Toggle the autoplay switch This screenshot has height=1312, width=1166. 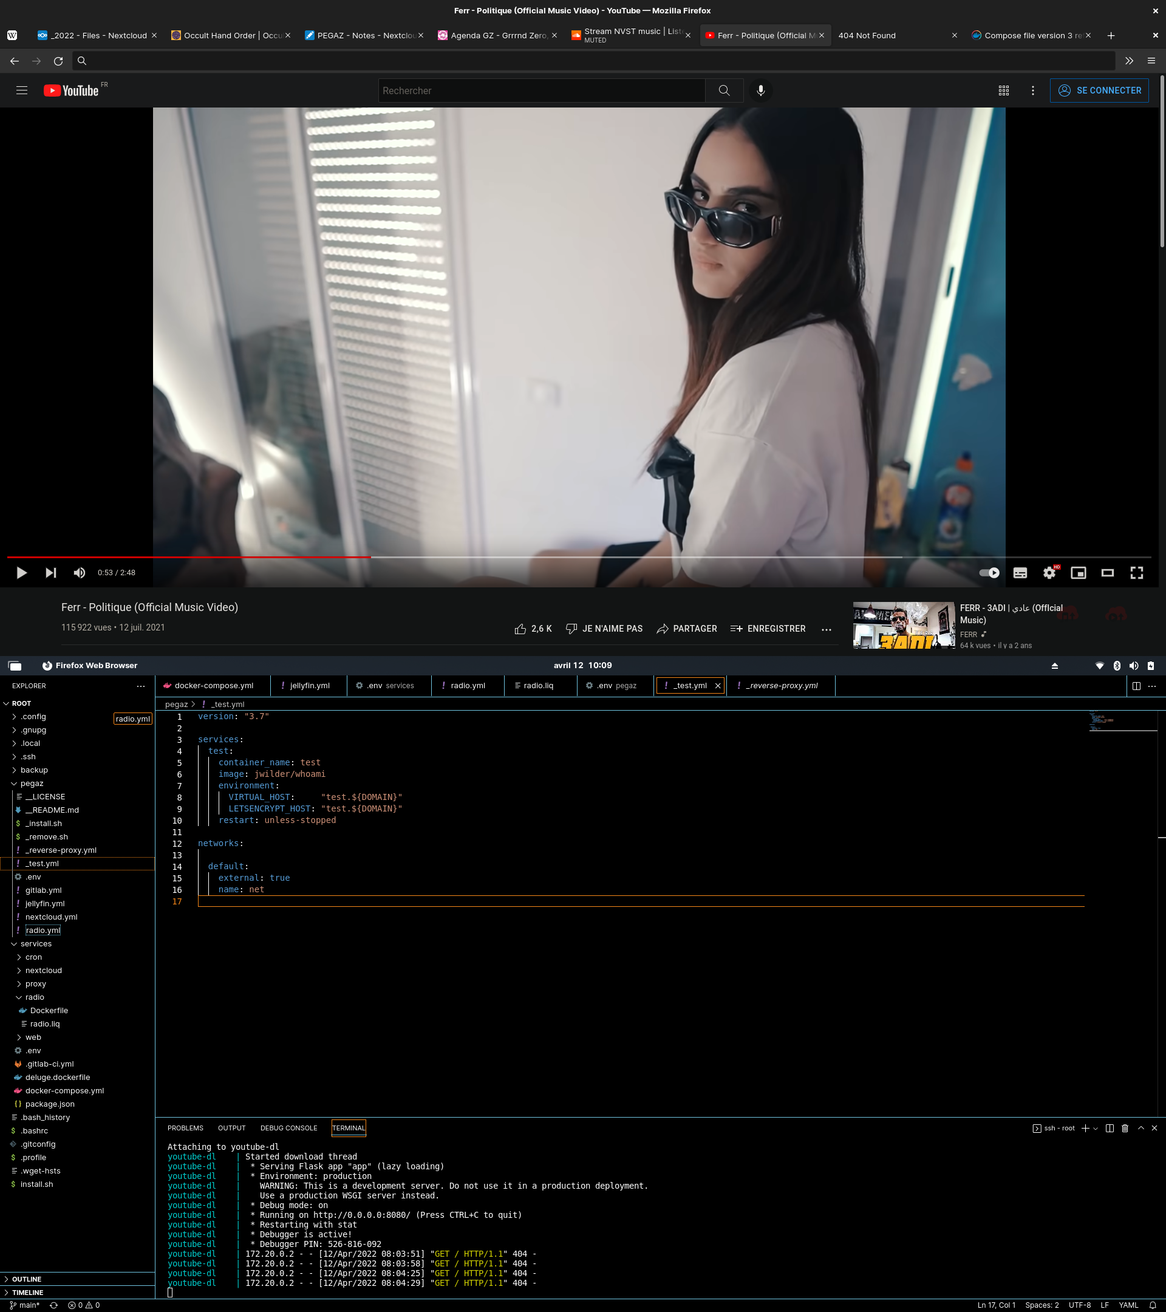click(989, 573)
